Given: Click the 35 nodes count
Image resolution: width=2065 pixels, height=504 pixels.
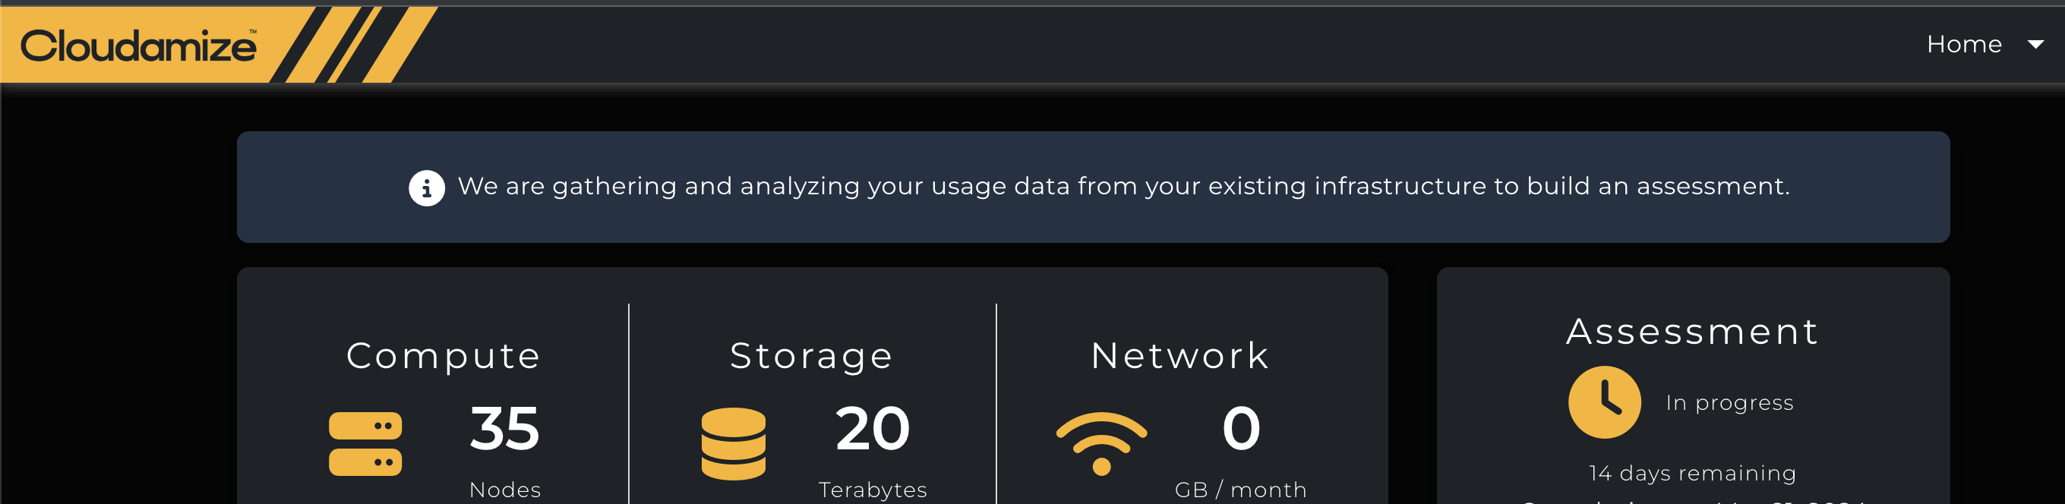Looking at the screenshot, I should click(x=504, y=428).
